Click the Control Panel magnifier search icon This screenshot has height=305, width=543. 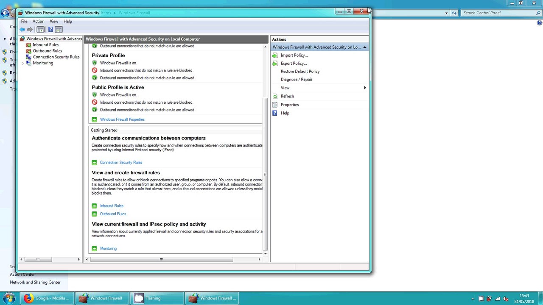538,13
